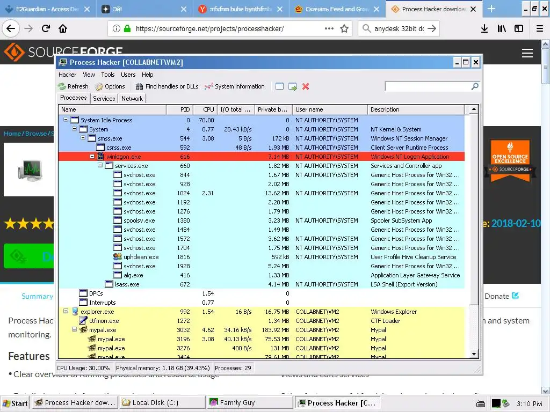Click the winlogon.exe process icon
The width and height of the screenshot is (550, 412).
pyautogui.click(x=100, y=156)
